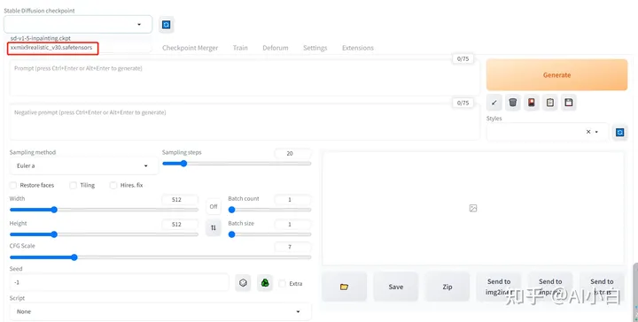Click Send to extras button
The image size is (638, 322).
click(x=602, y=287)
